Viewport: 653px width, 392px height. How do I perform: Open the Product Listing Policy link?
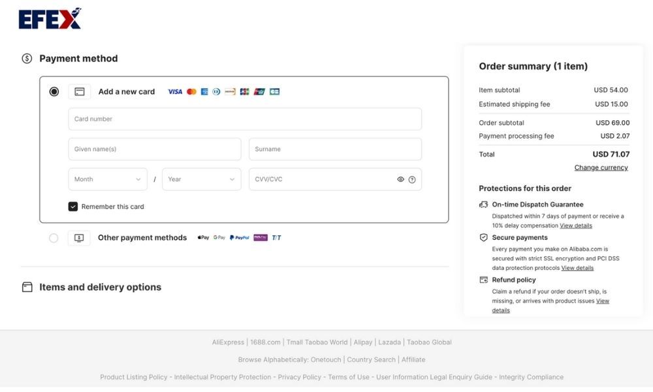(x=134, y=378)
